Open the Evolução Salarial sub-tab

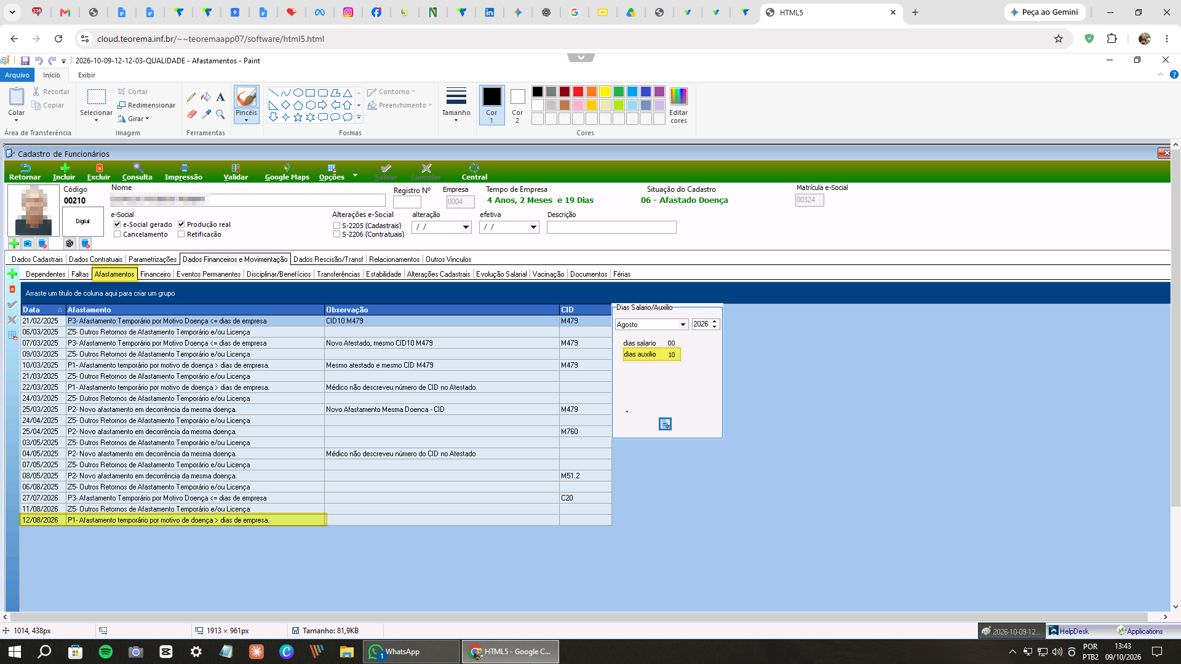[x=501, y=274]
